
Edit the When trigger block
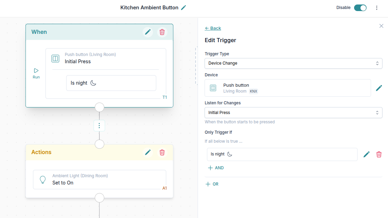click(148, 32)
